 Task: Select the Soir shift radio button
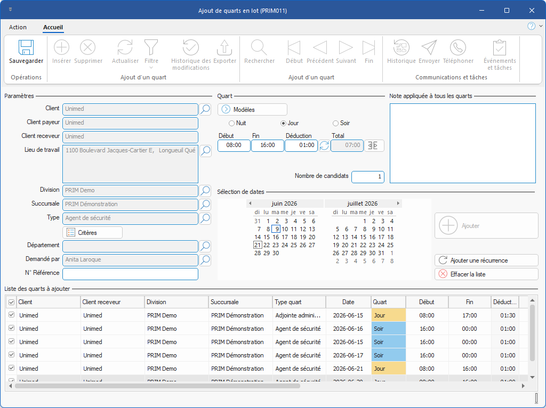click(336, 123)
